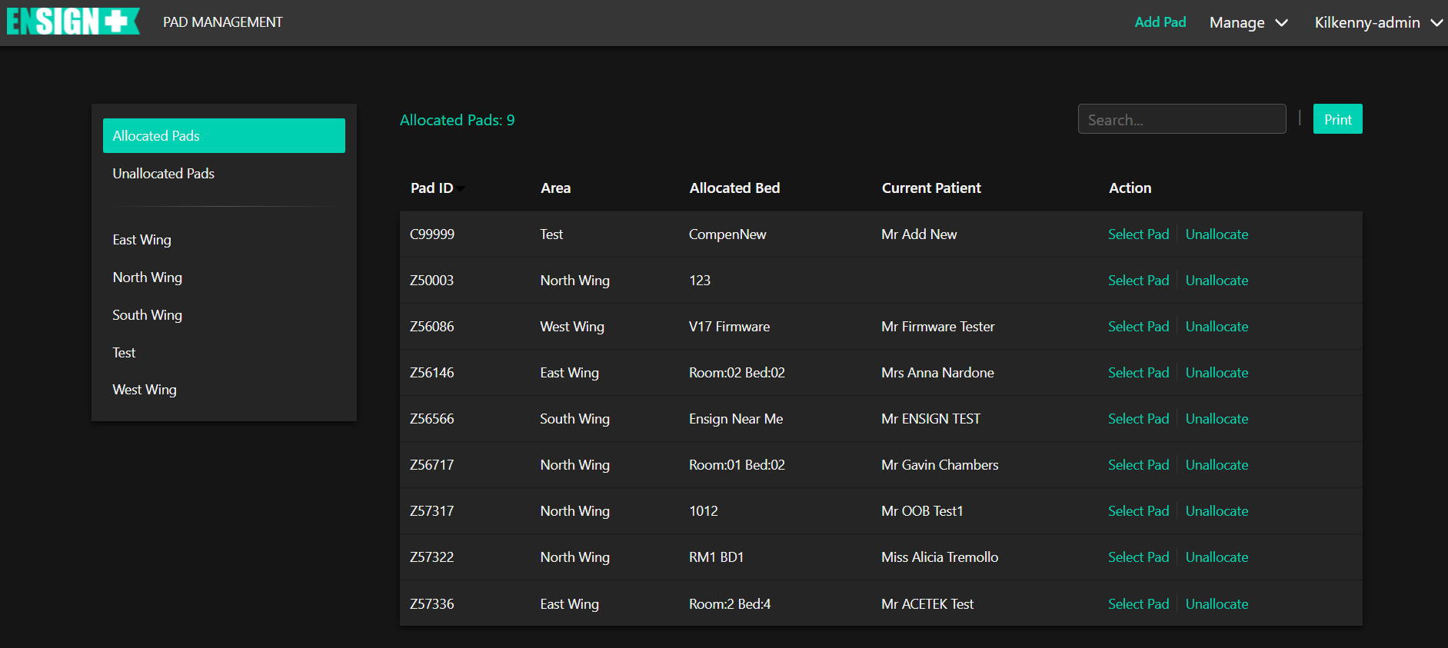Choose the Test area in sidebar

pos(124,353)
